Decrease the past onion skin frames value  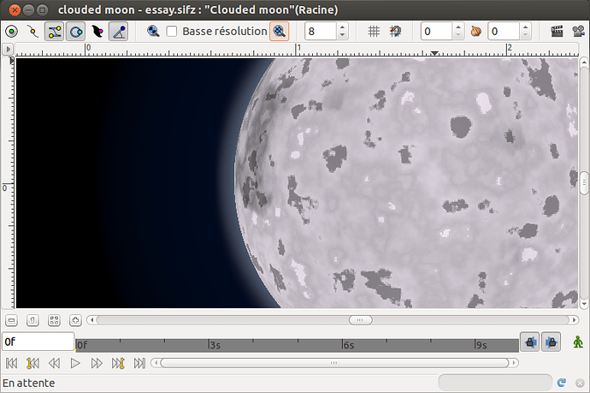click(x=458, y=36)
